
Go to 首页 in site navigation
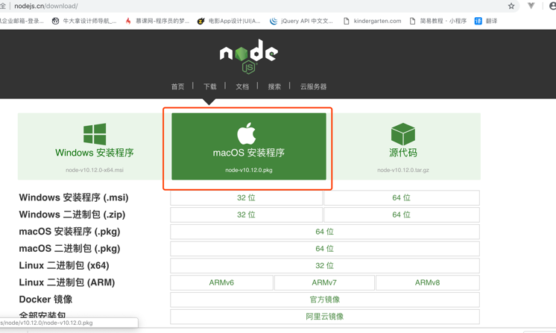[x=177, y=86]
